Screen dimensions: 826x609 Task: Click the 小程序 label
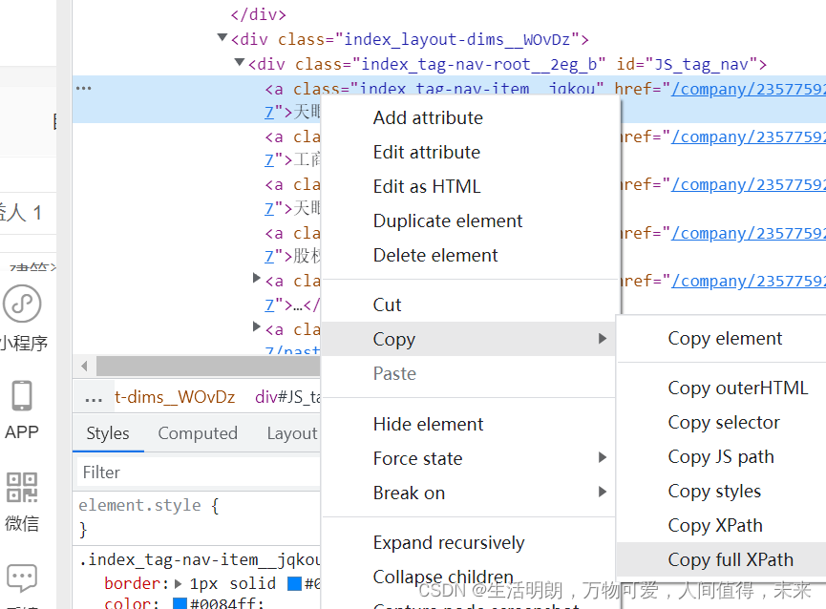click(x=24, y=344)
